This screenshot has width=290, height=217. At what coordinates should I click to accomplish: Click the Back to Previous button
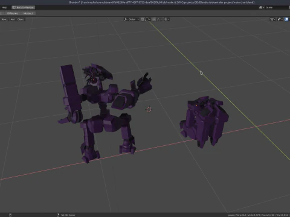point(23,7)
